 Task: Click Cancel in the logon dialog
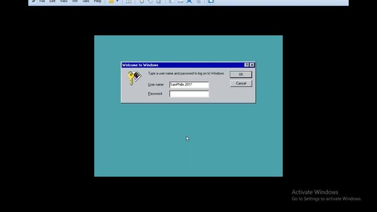(241, 84)
